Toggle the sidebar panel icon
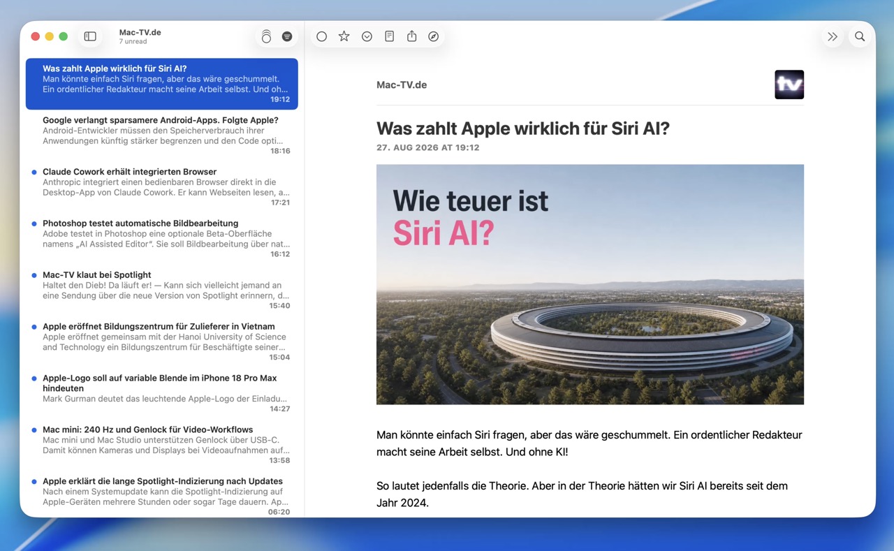894x551 pixels. [90, 36]
